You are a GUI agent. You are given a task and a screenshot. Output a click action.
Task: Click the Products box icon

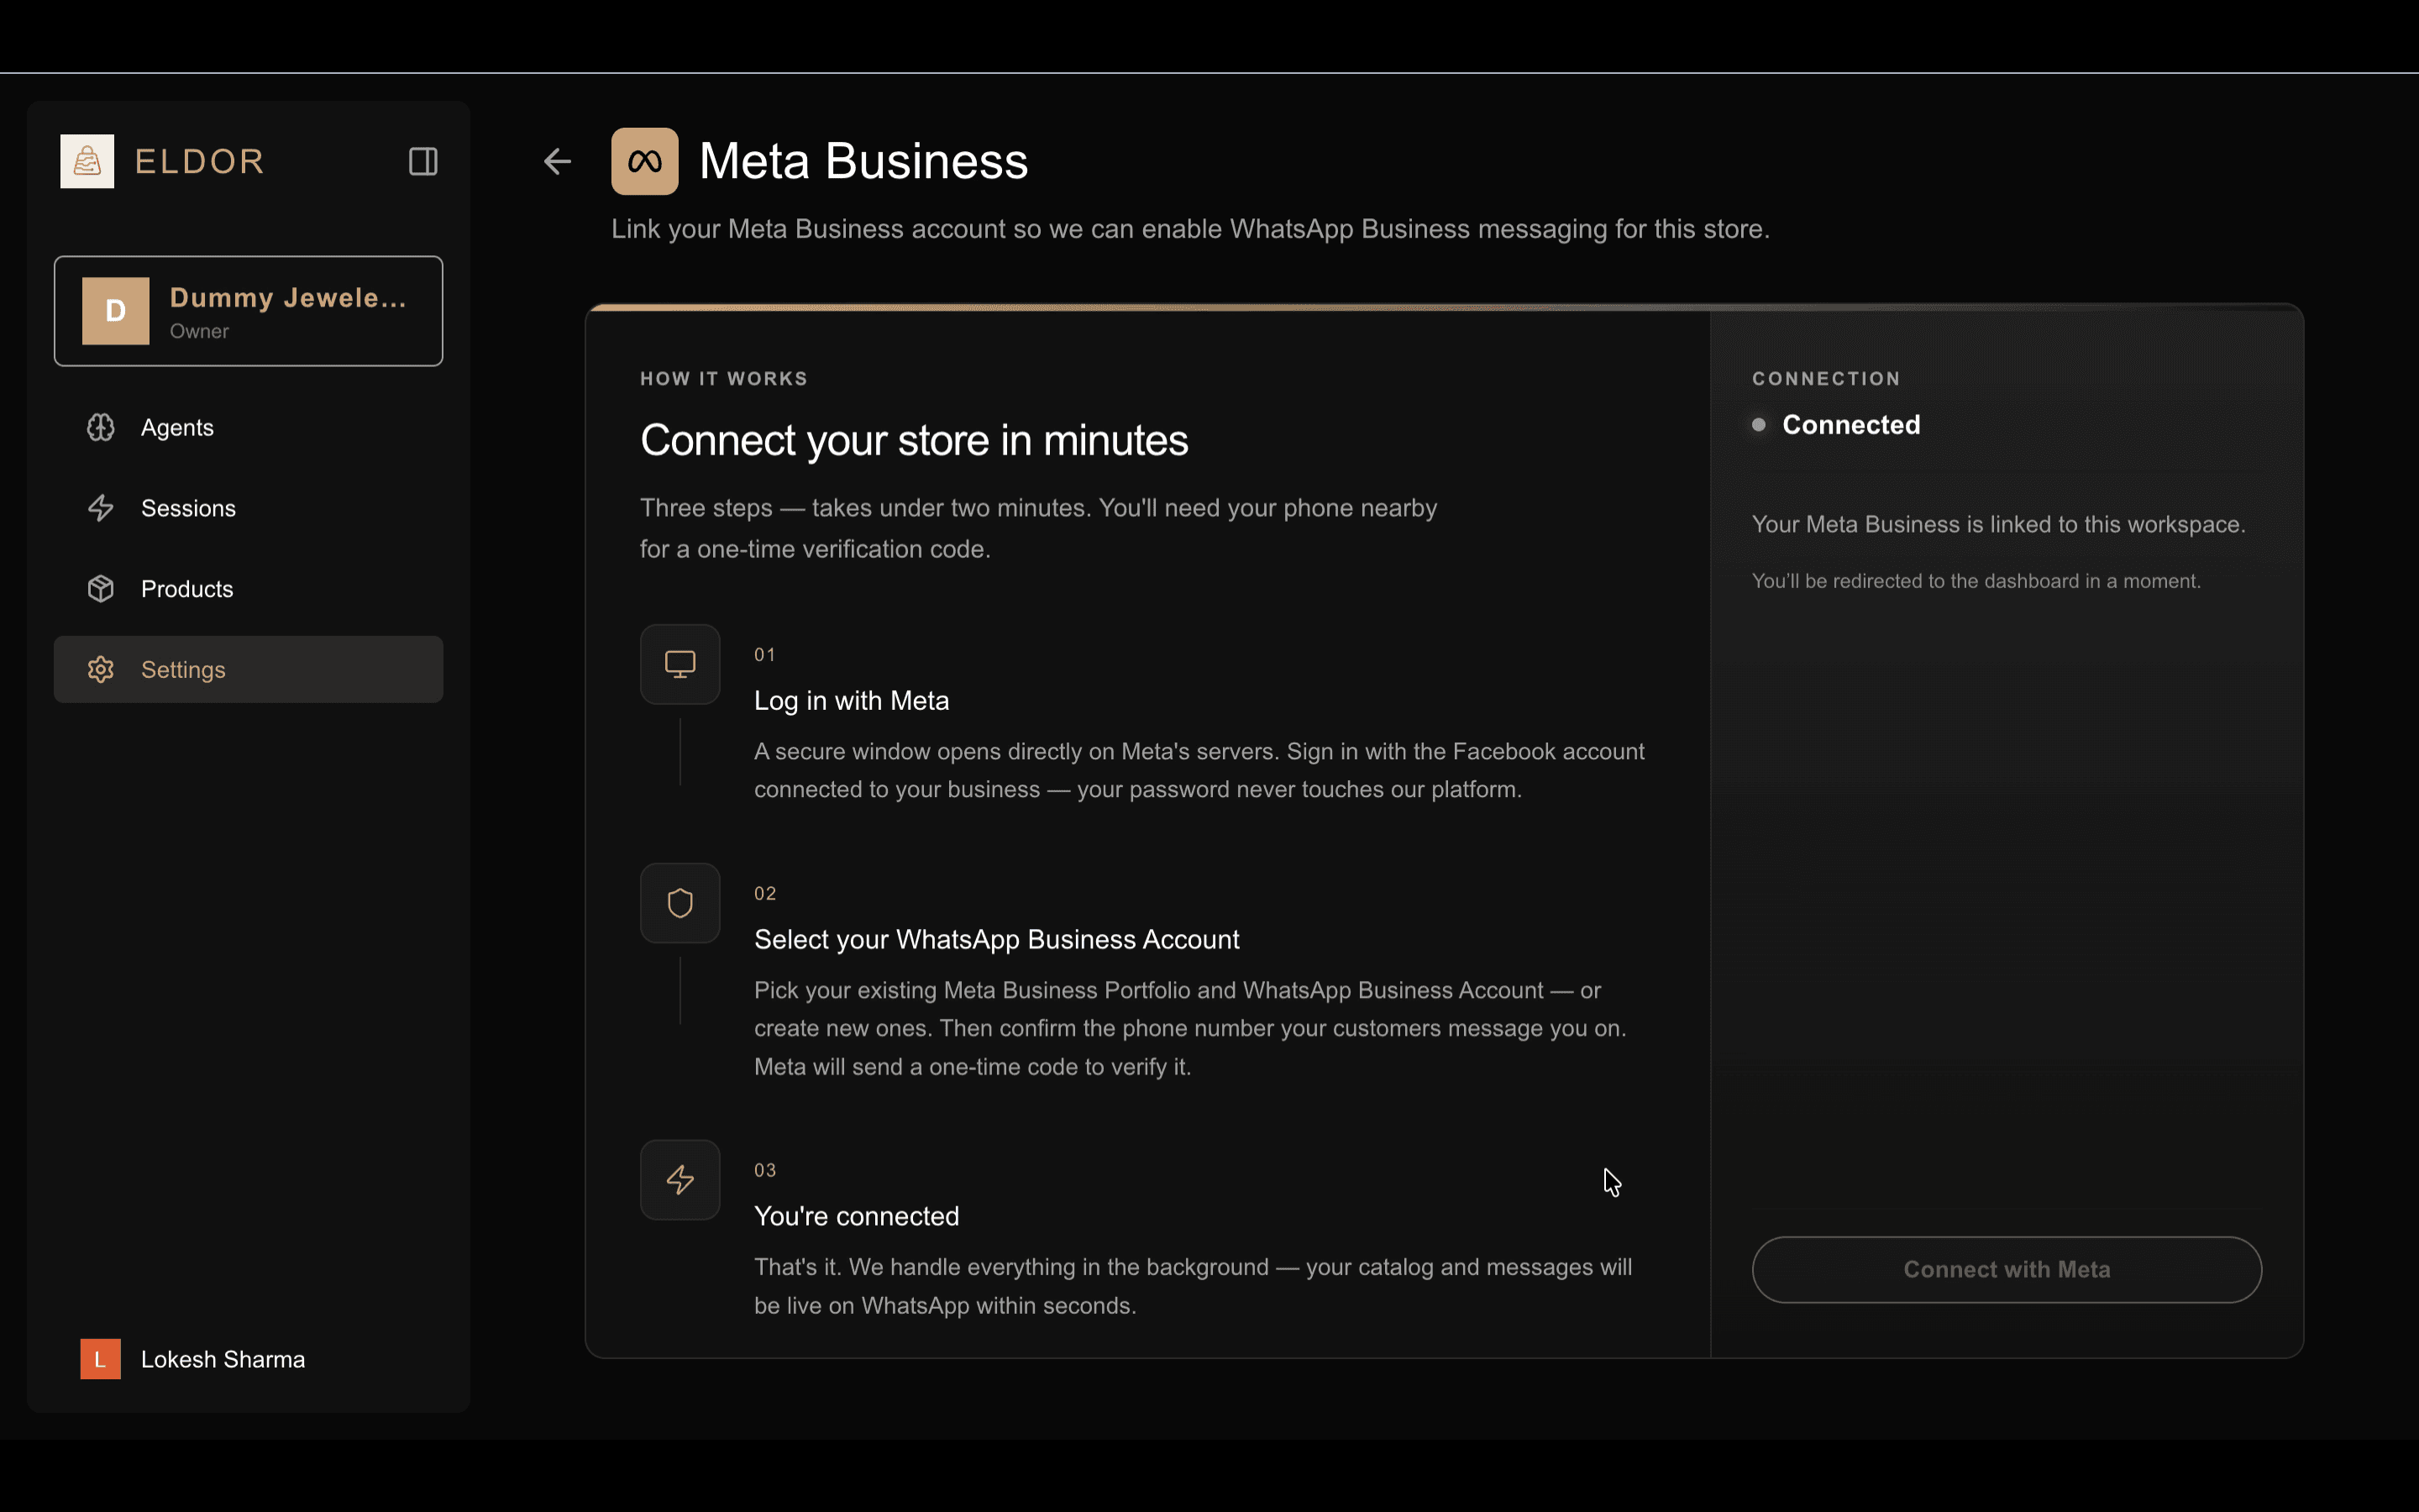[x=101, y=589]
